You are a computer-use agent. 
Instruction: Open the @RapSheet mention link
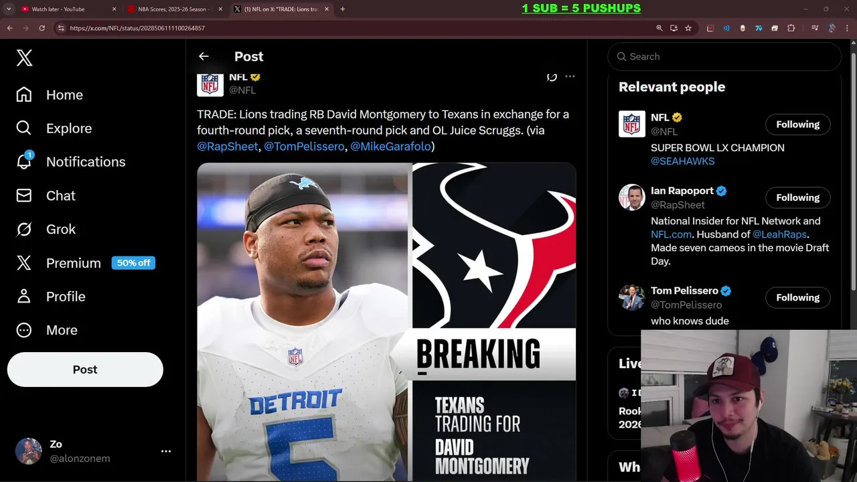click(x=228, y=146)
